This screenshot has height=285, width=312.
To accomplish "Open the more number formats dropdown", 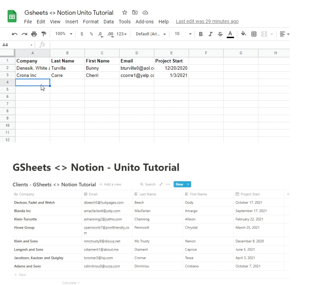I will tap(122, 34).
